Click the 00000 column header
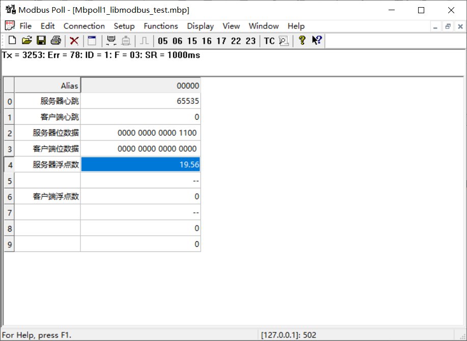This screenshot has width=467, height=341. pyautogui.click(x=141, y=86)
